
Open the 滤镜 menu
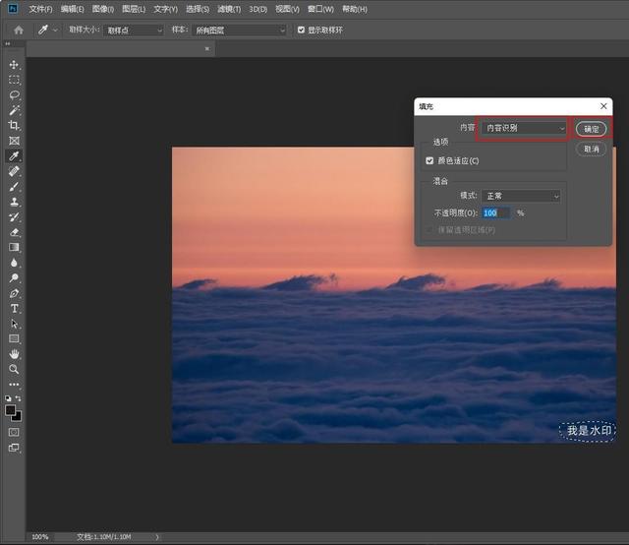[229, 9]
